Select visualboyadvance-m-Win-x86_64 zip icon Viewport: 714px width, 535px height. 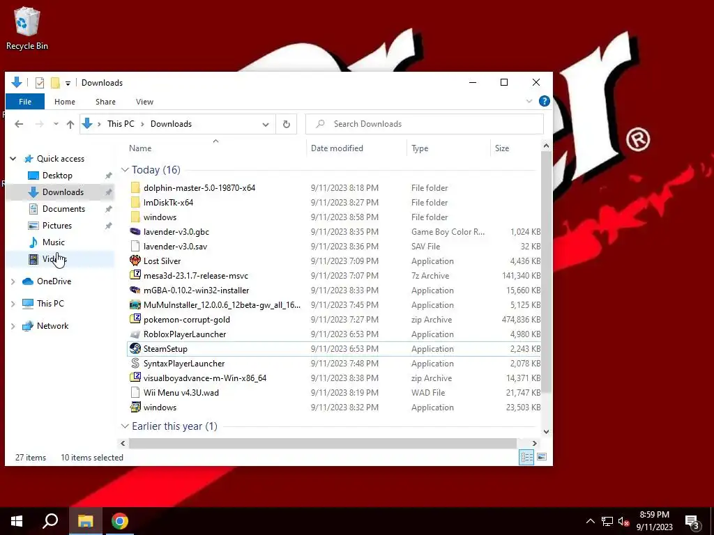[135, 378]
